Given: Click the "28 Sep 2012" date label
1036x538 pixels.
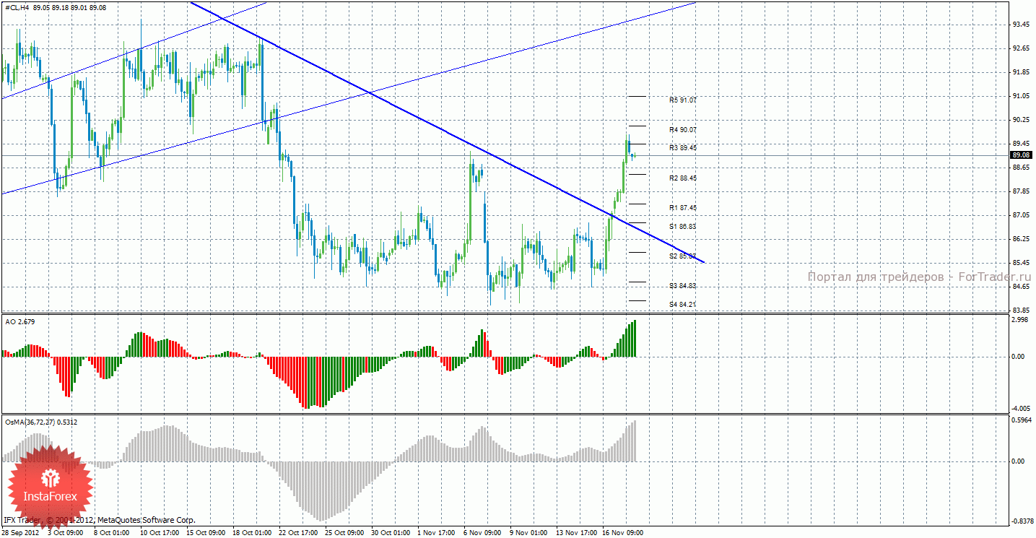Looking at the screenshot, I should (x=21, y=533).
